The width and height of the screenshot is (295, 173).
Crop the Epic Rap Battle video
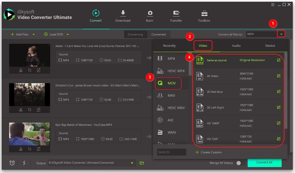(29, 149)
